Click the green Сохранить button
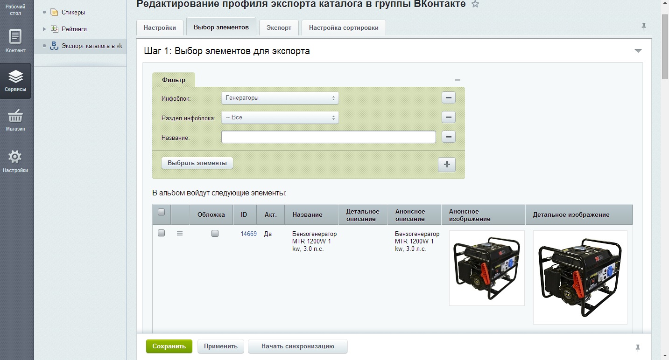Viewport: 669px width, 360px height. coord(169,346)
